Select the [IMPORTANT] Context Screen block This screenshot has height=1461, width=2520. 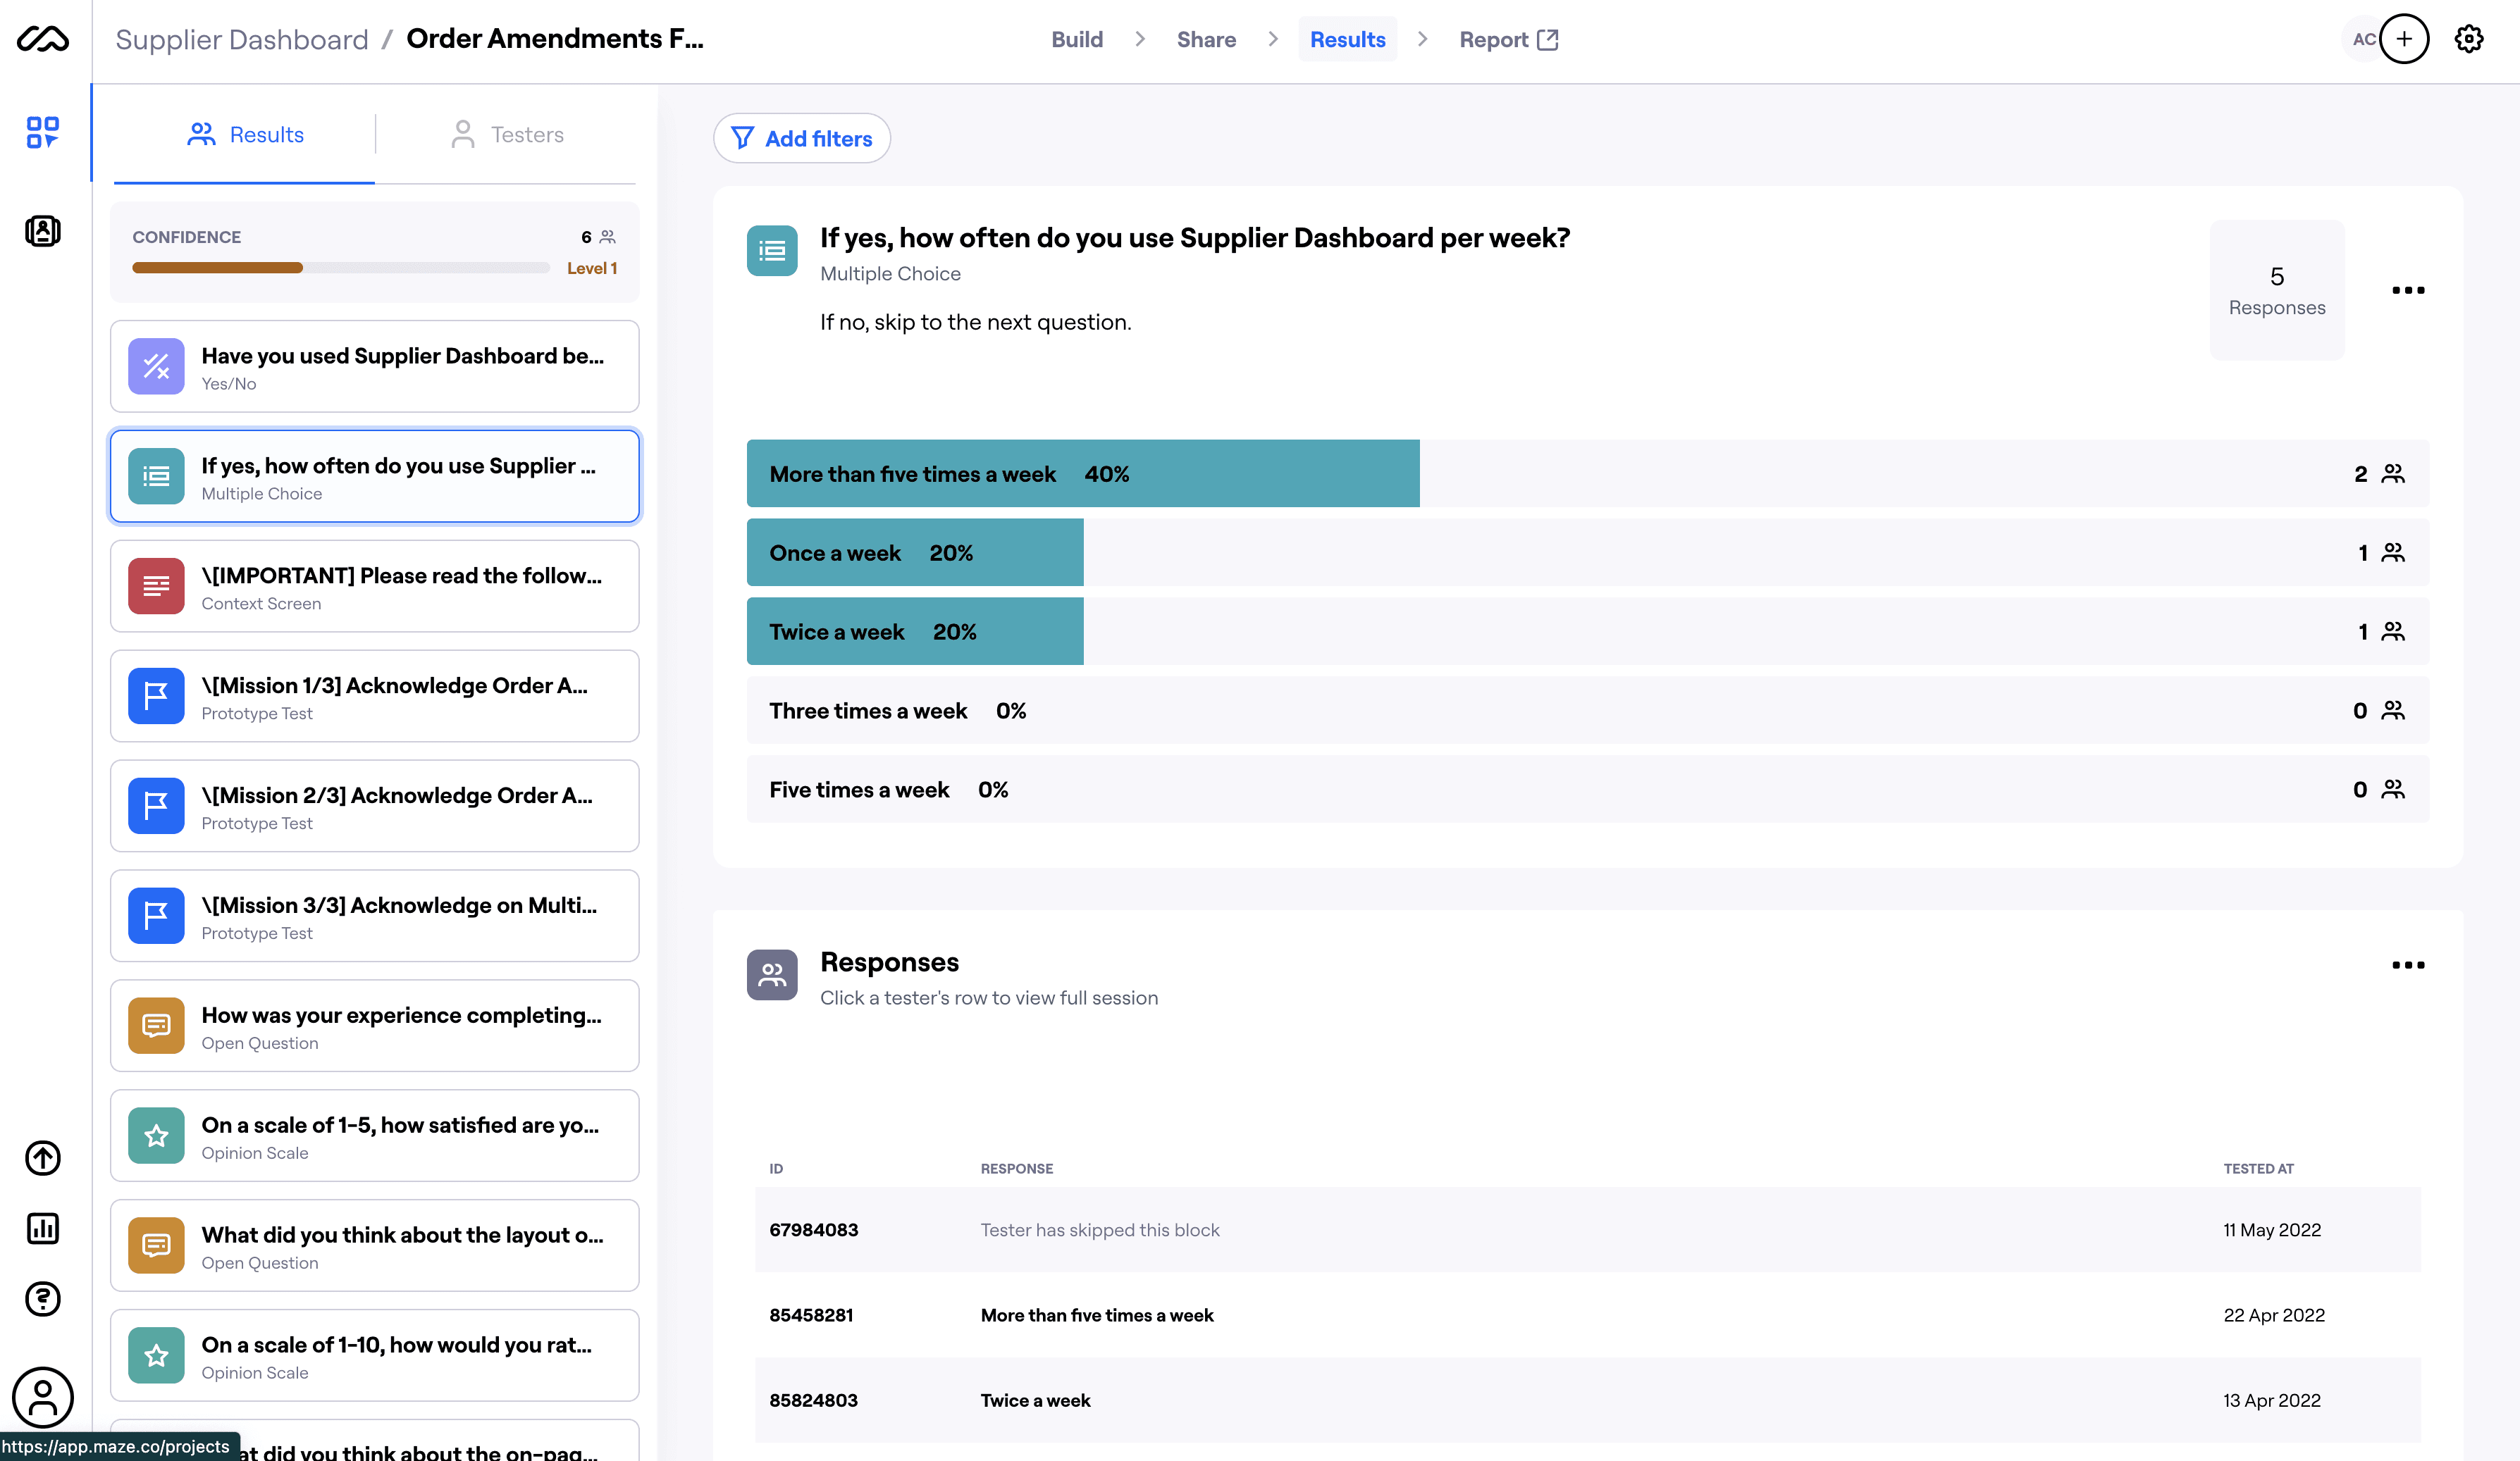tap(375, 585)
